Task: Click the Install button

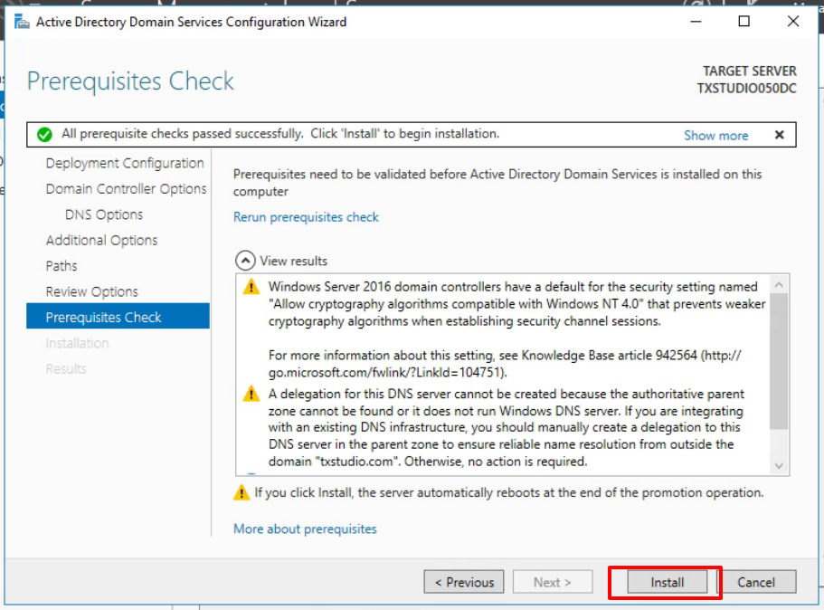Action: click(x=667, y=582)
